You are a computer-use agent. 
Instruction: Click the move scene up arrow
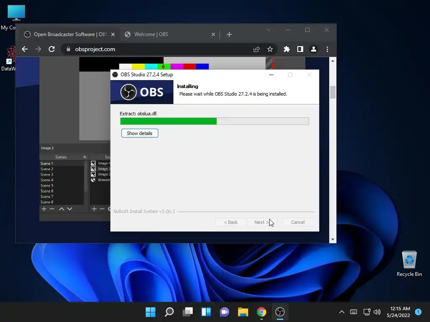tap(62, 209)
